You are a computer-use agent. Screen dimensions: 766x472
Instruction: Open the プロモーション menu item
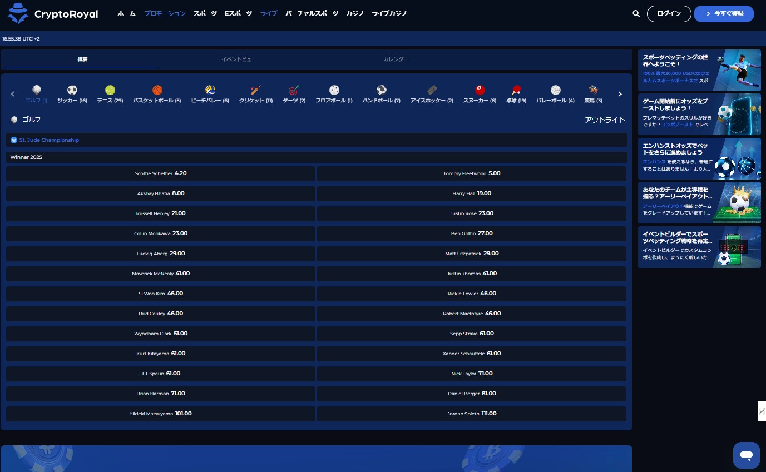(x=165, y=13)
